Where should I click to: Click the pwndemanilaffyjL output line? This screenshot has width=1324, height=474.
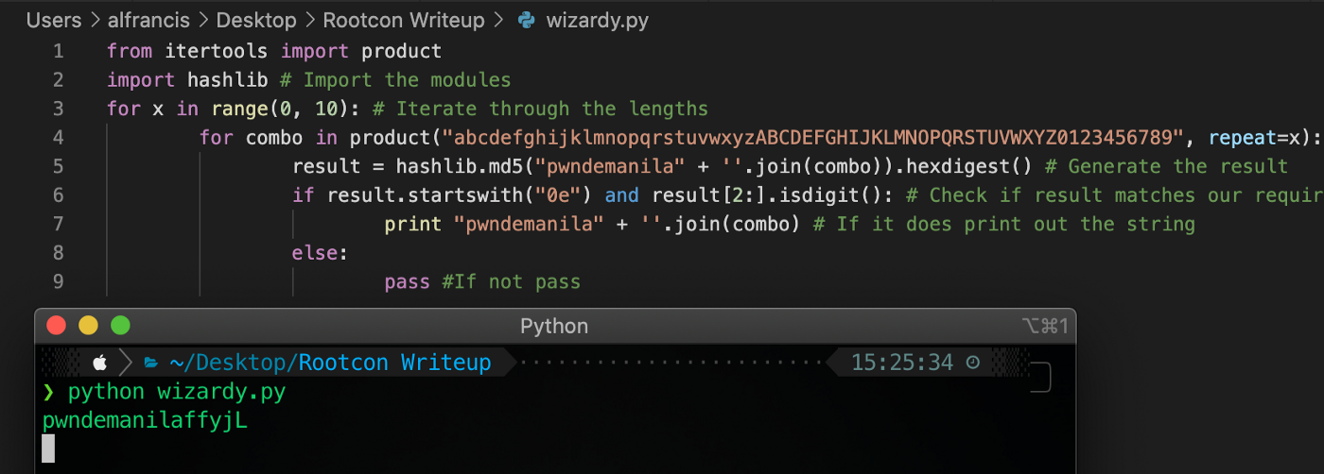point(145,420)
